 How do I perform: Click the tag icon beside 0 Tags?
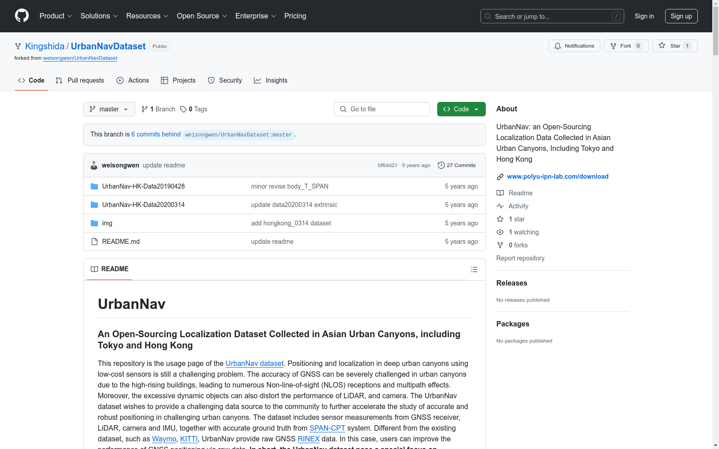(183, 109)
